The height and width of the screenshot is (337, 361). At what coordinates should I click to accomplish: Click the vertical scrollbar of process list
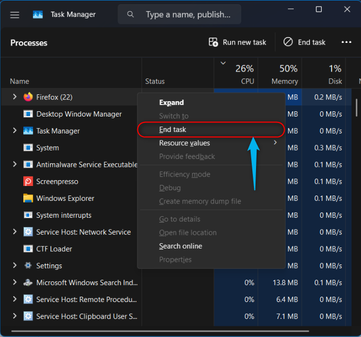click(356, 106)
